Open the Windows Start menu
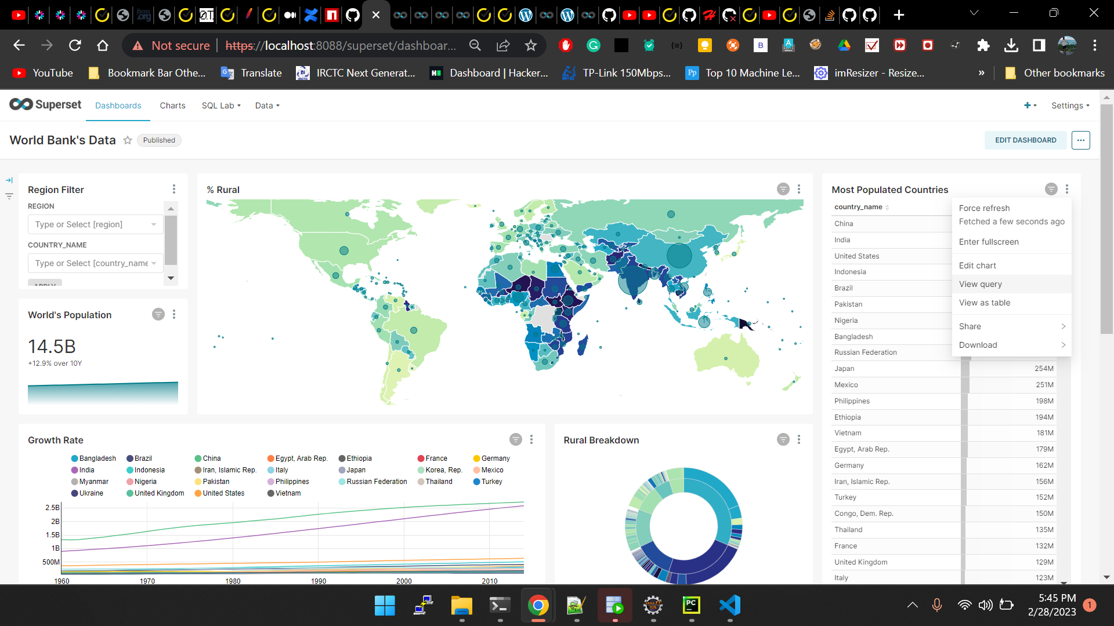The width and height of the screenshot is (1114, 626). pyautogui.click(x=385, y=606)
